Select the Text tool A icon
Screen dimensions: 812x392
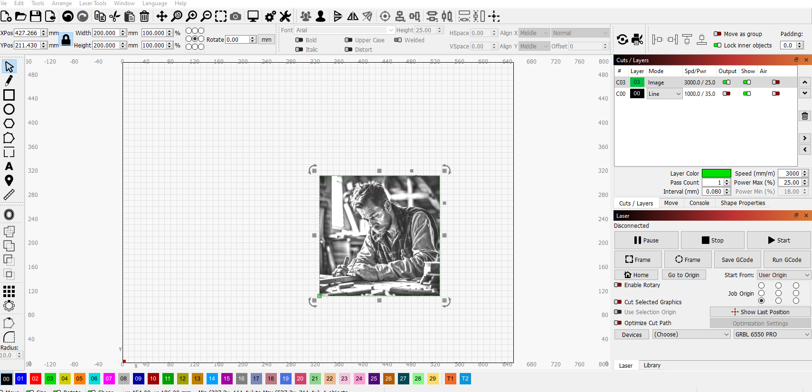[9, 166]
